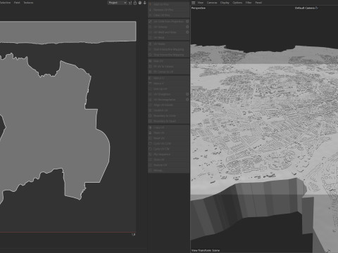Open settings gear for UV Unwrap
The image size is (338, 253).
(x=187, y=27)
